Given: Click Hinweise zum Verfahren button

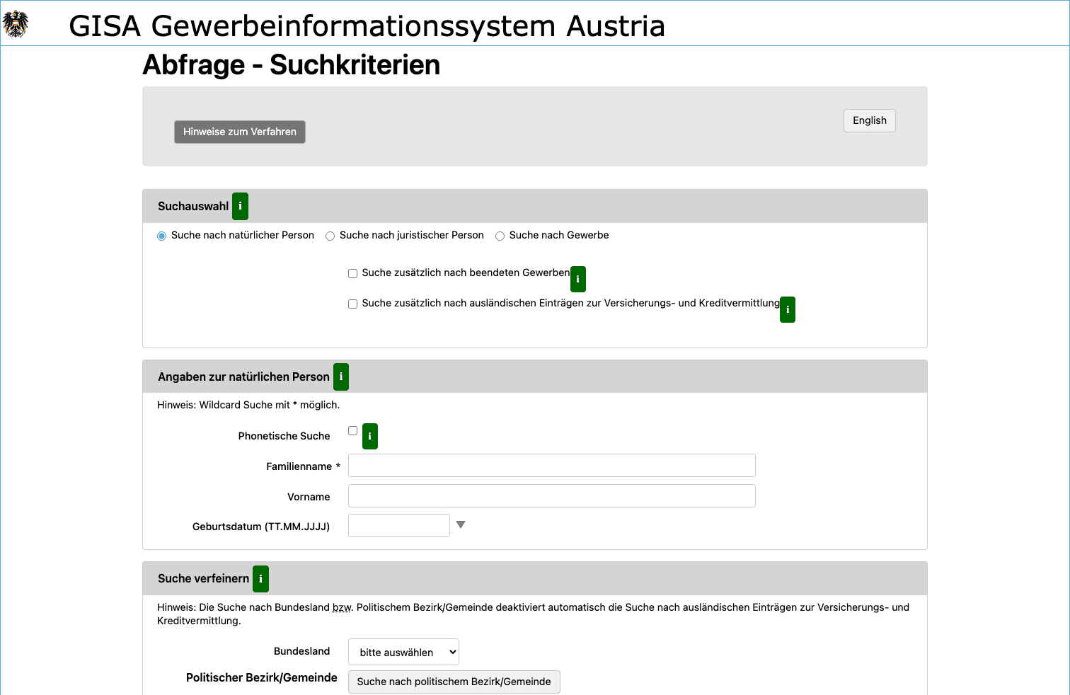Looking at the screenshot, I should pos(240,132).
